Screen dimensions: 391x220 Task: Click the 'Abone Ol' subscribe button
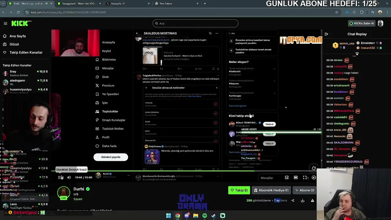[x=304, y=190]
